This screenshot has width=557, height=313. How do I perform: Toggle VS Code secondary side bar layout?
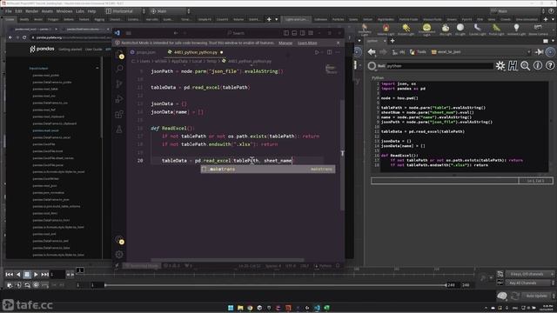pyautogui.click(x=303, y=33)
